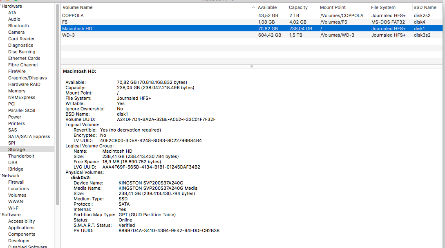Select PCI in the sidebar
The height and width of the screenshot is (248, 445).
point(11,104)
